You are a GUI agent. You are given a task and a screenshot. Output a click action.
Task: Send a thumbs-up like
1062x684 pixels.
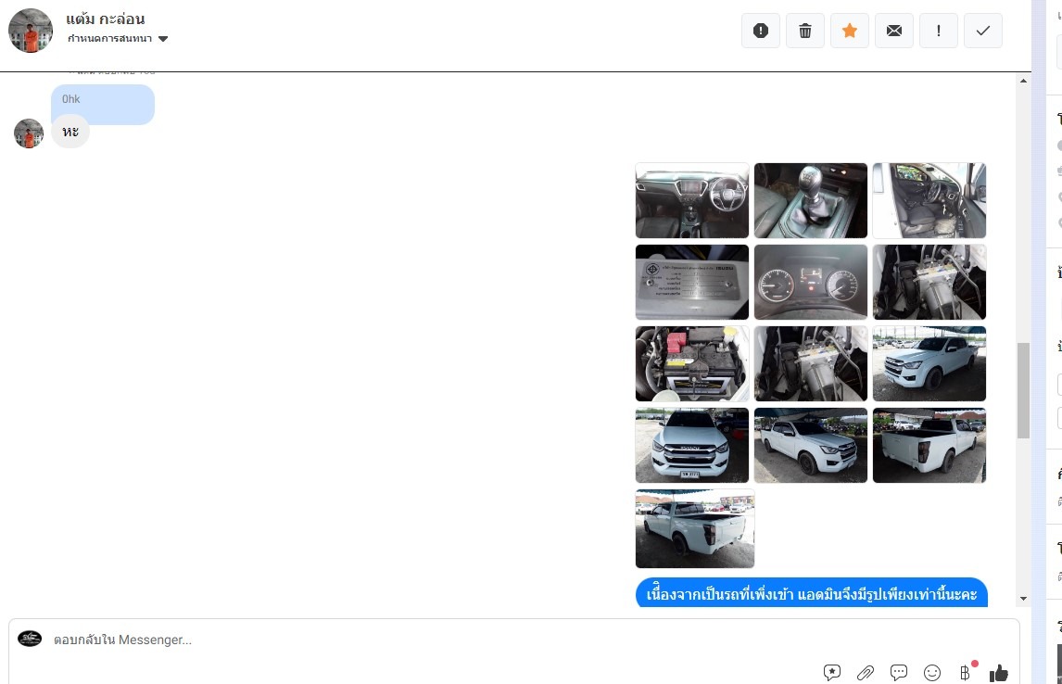click(999, 673)
